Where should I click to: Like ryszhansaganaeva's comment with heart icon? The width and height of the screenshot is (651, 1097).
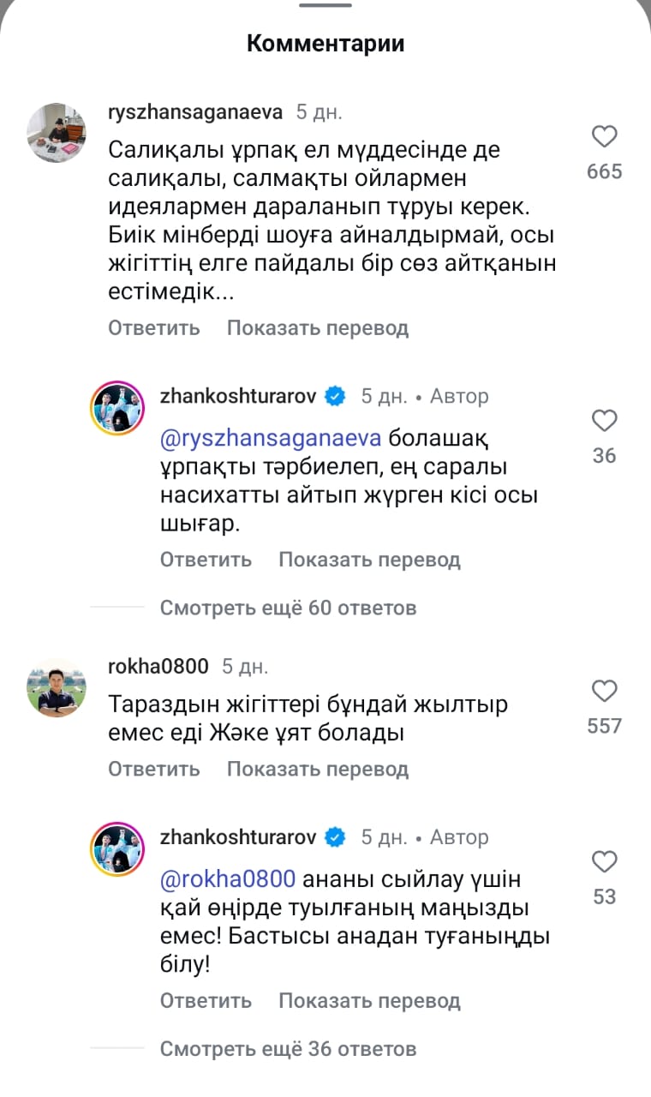[x=605, y=137]
